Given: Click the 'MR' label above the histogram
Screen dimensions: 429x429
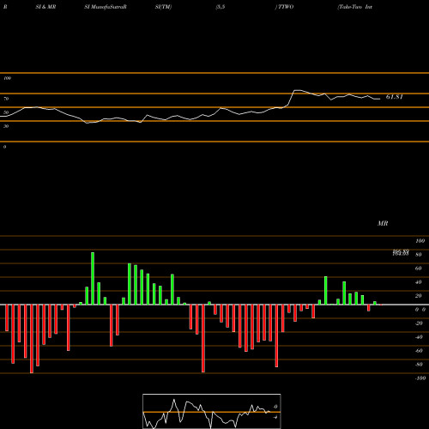Looking at the screenshot, I should (383, 223).
